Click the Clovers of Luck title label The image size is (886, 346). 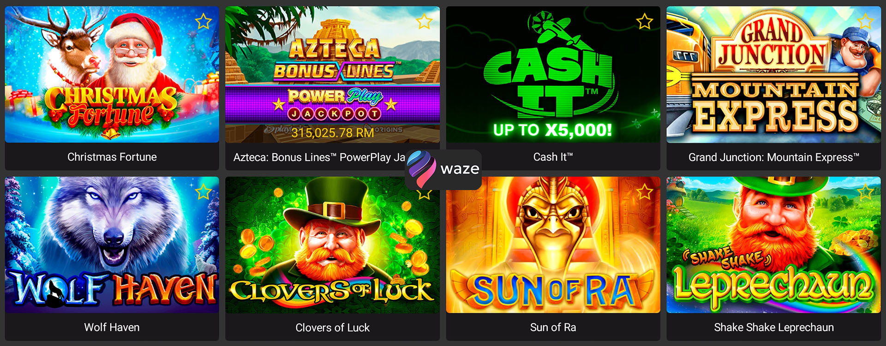332,328
